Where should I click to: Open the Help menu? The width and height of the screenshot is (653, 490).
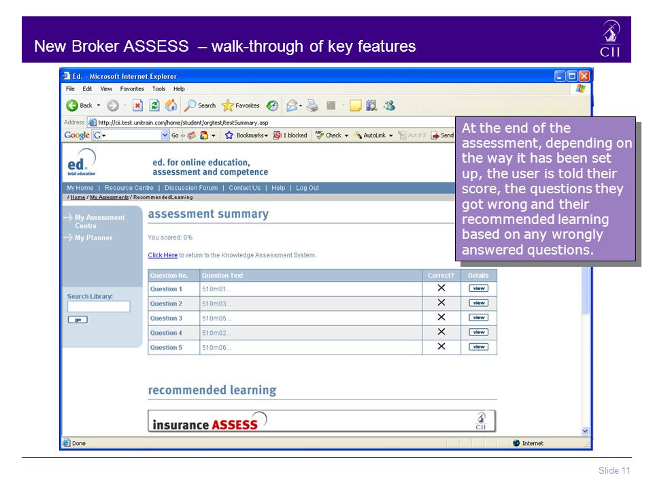point(179,88)
